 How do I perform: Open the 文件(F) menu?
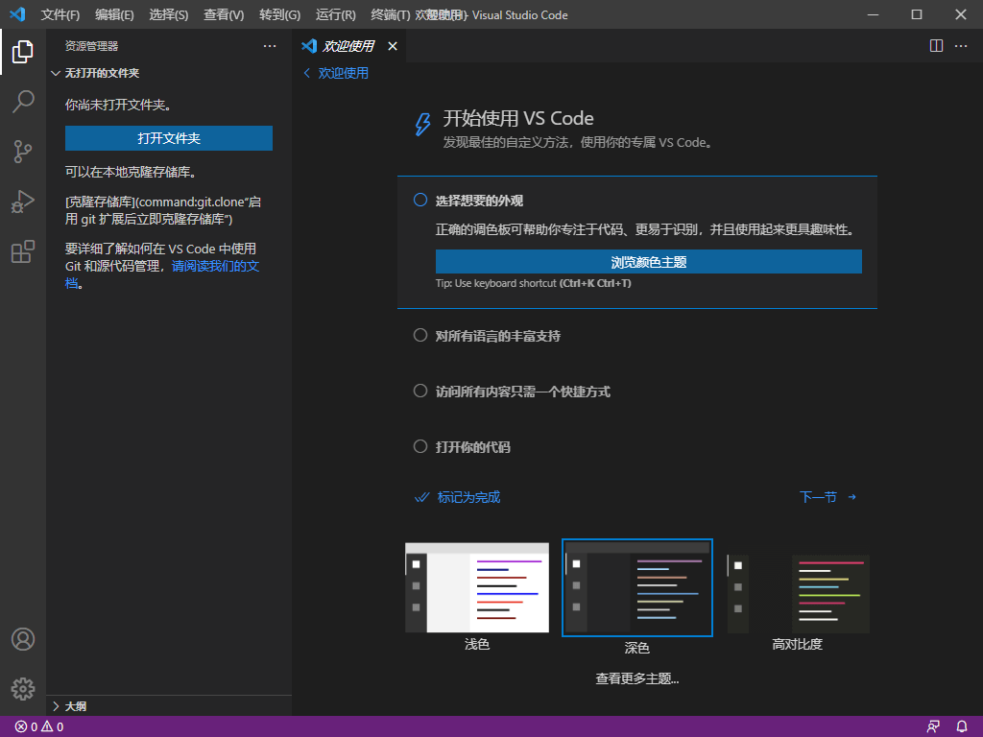pyautogui.click(x=60, y=15)
